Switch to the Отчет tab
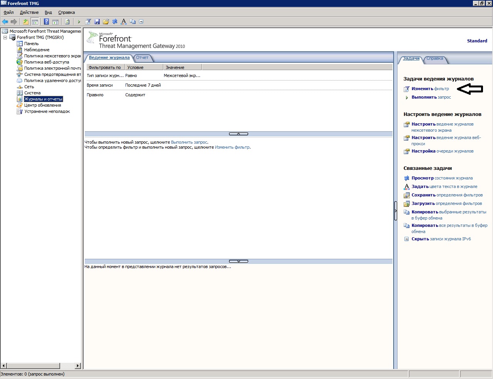The width and height of the screenshot is (493, 379). coord(142,58)
